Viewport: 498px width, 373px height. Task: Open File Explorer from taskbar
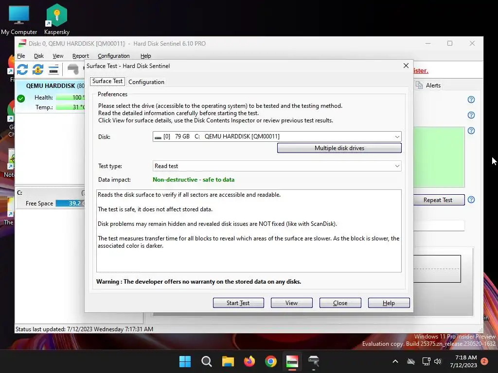[x=228, y=361]
